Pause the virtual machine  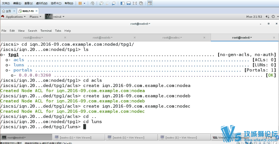pyautogui.click(x=80, y=3)
